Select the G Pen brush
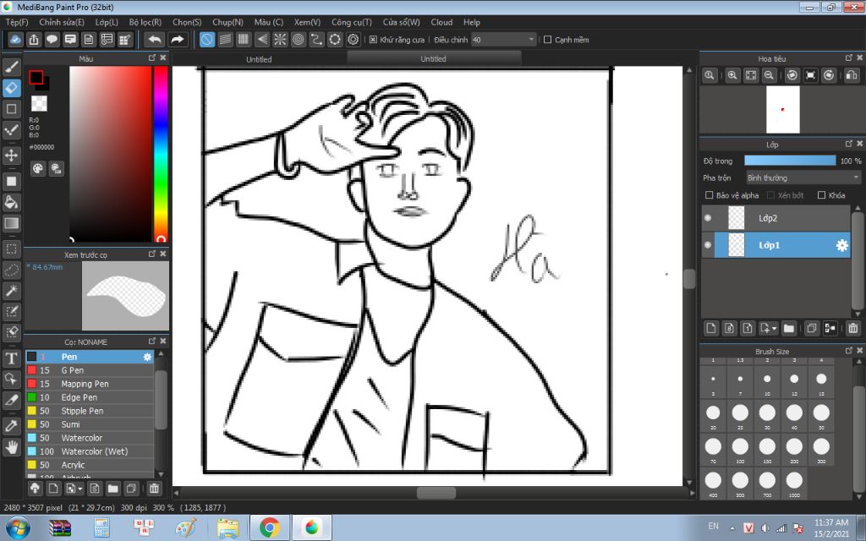The width and height of the screenshot is (866, 541). pyautogui.click(x=90, y=370)
